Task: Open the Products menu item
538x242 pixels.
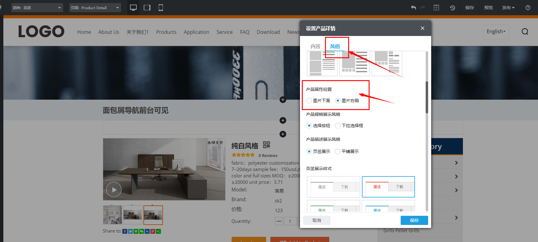Action: click(x=166, y=32)
